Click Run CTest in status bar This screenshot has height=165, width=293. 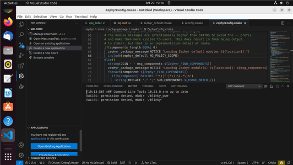pyautogui.click(x=149, y=163)
